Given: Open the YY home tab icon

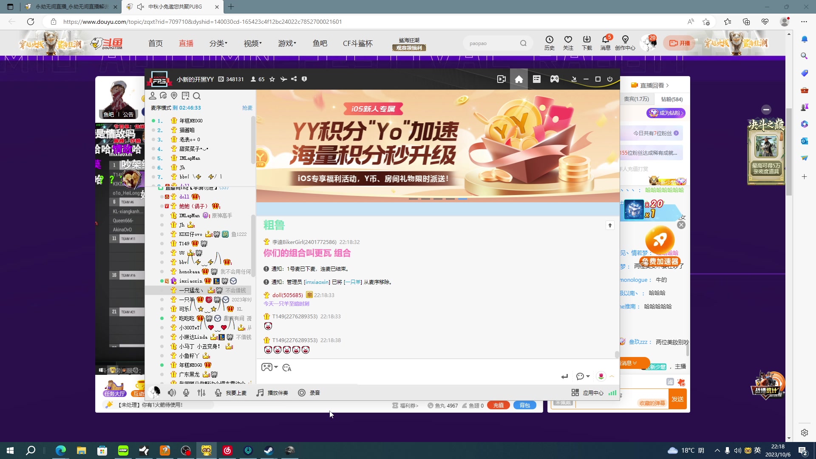Looking at the screenshot, I should click(519, 79).
